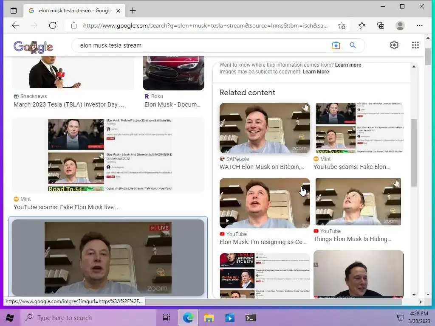Click the Google doodle logo
The image size is (435, 326).
(x=33, y=47)
